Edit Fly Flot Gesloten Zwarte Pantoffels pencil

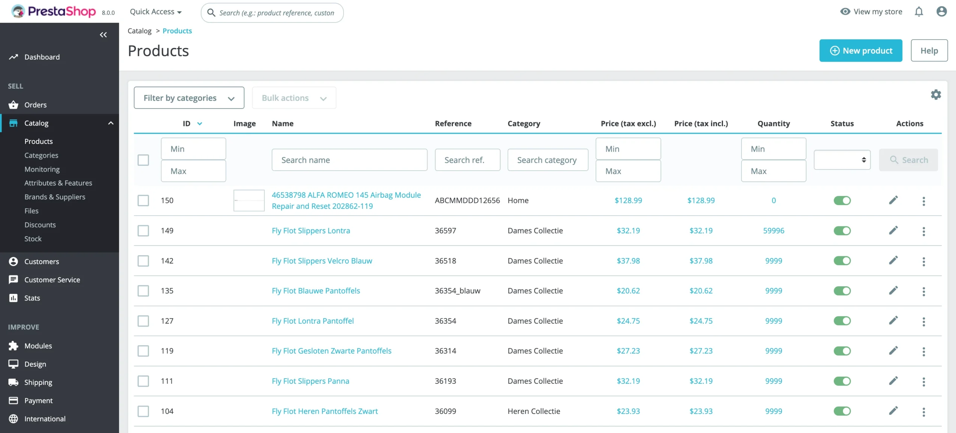point(893,351)
